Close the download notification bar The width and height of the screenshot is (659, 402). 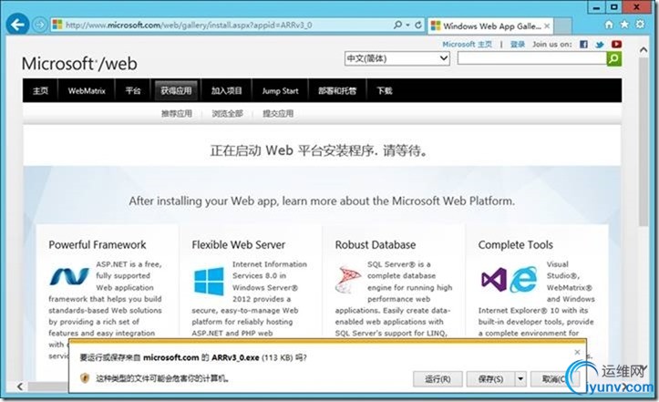577,352
